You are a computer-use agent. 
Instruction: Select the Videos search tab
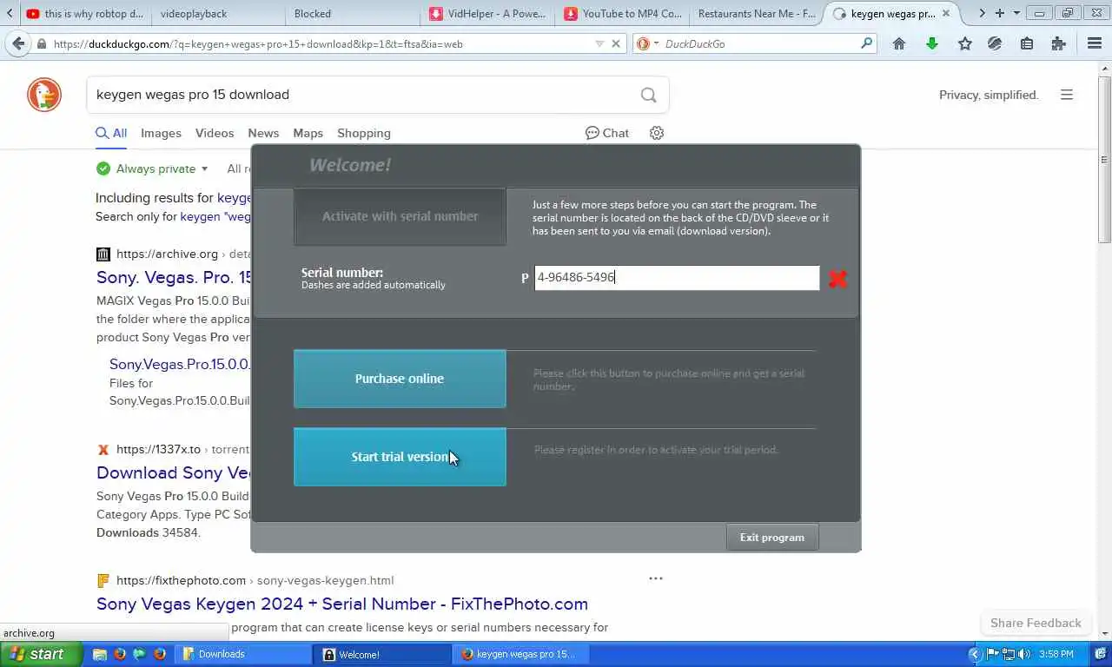pyautogui.click(x=215, y=133)
